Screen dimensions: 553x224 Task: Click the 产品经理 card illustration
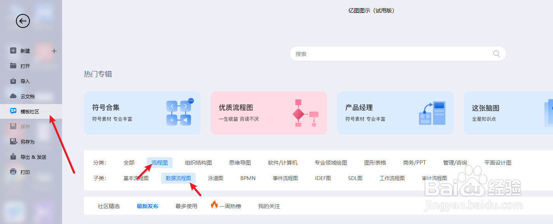[x=432, y=113]
